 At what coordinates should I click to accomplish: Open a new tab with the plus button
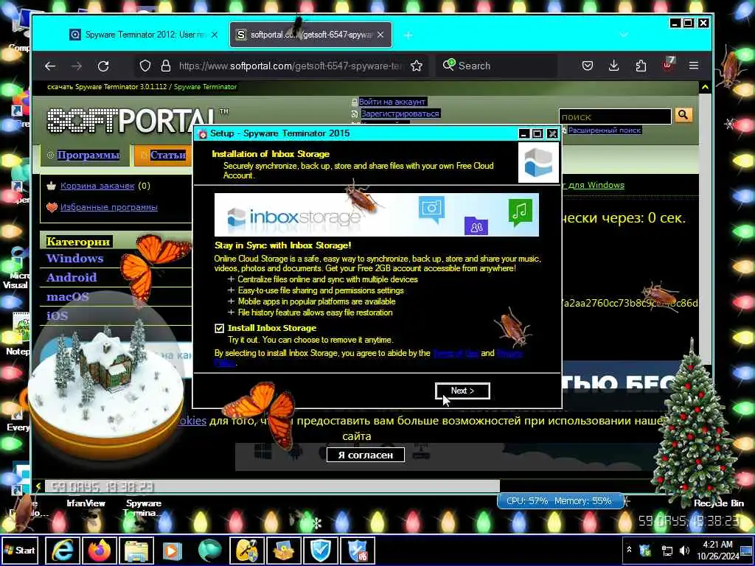[x=408, y=35]
